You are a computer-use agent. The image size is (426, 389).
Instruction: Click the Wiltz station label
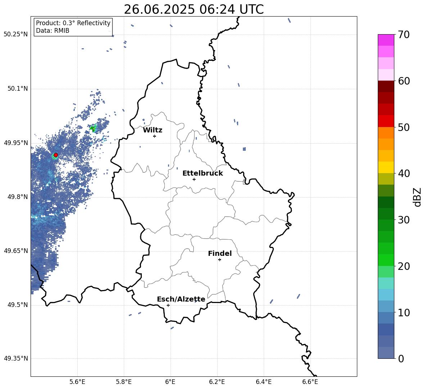tap(153, 130)
